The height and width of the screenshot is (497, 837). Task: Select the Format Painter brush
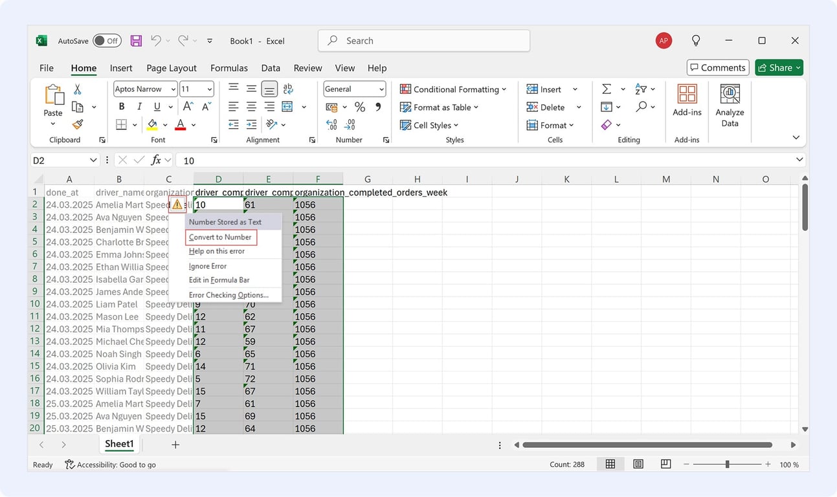click(78, 124)
